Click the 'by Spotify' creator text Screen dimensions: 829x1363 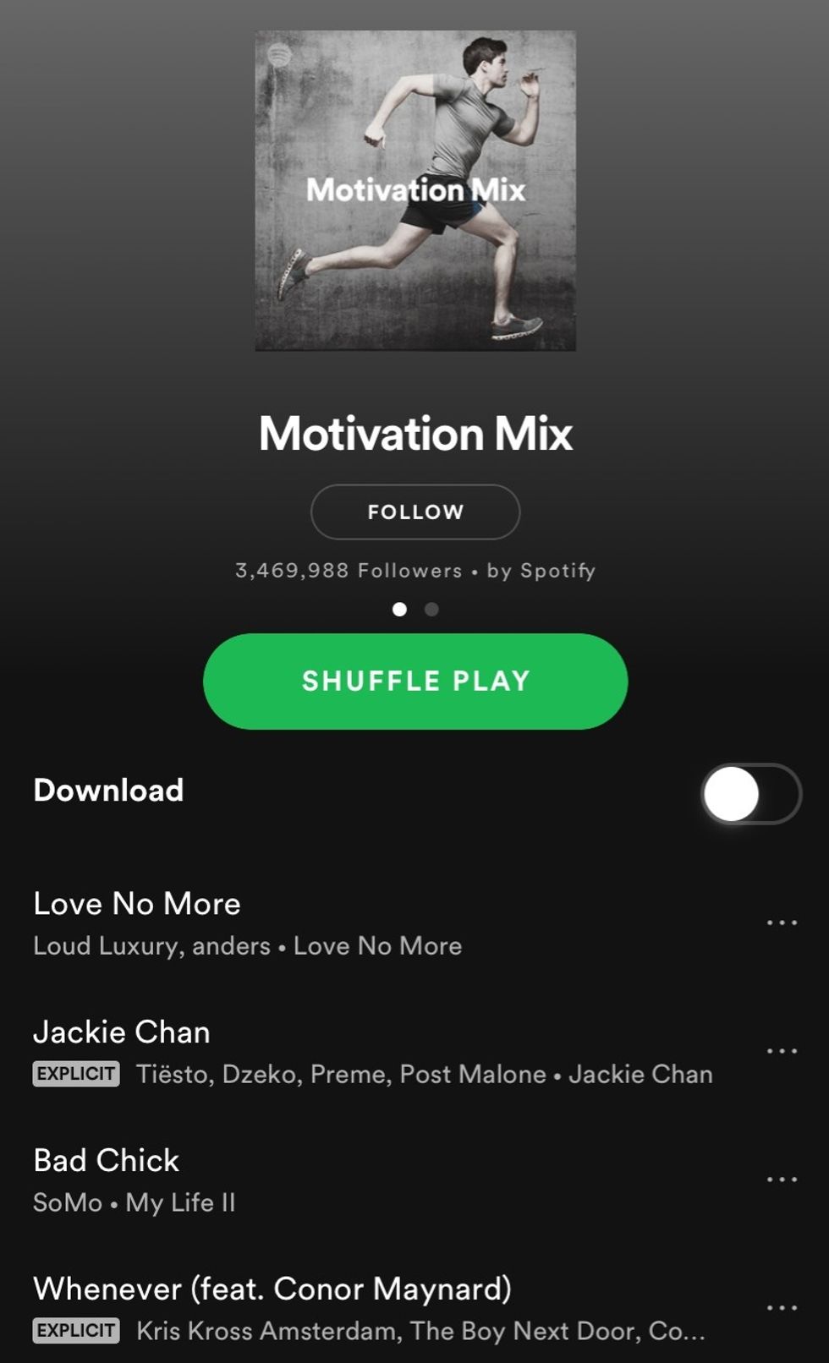541,571
